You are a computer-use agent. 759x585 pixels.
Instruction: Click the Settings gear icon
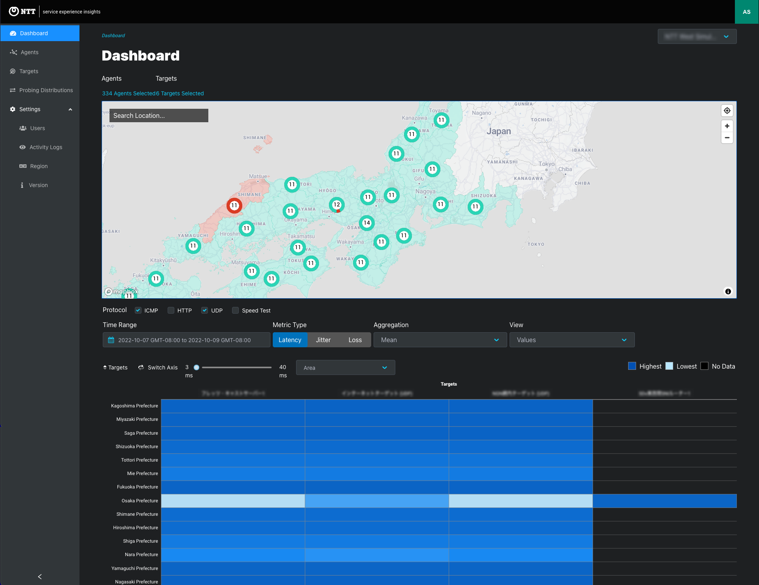(13, 109)
